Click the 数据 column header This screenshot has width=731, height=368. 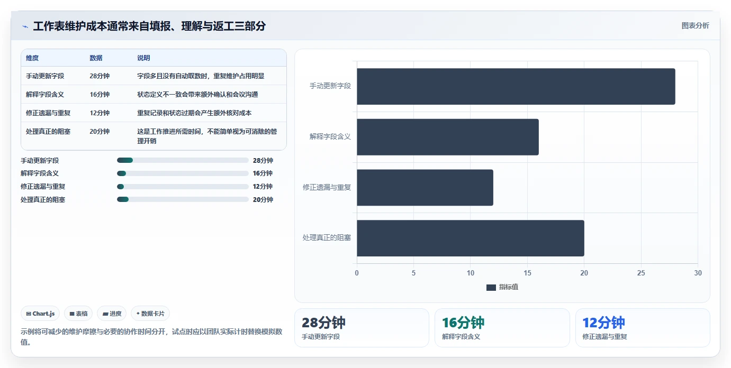tap(96, 58)
